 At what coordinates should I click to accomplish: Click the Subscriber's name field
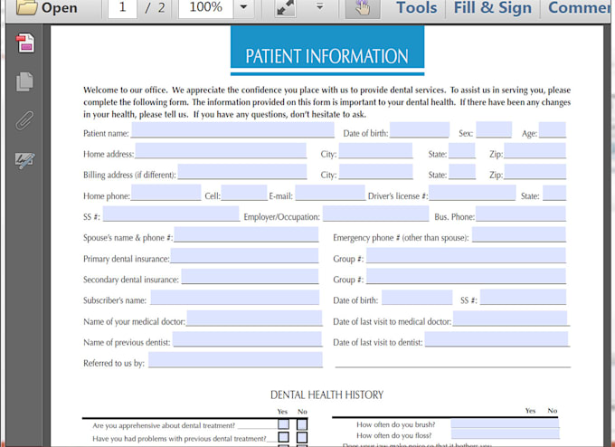234,297
